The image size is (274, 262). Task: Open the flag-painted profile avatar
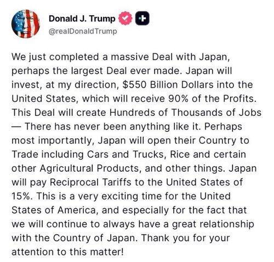pos(26,24)
